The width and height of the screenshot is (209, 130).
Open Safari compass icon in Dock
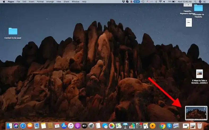coord(23,126)
